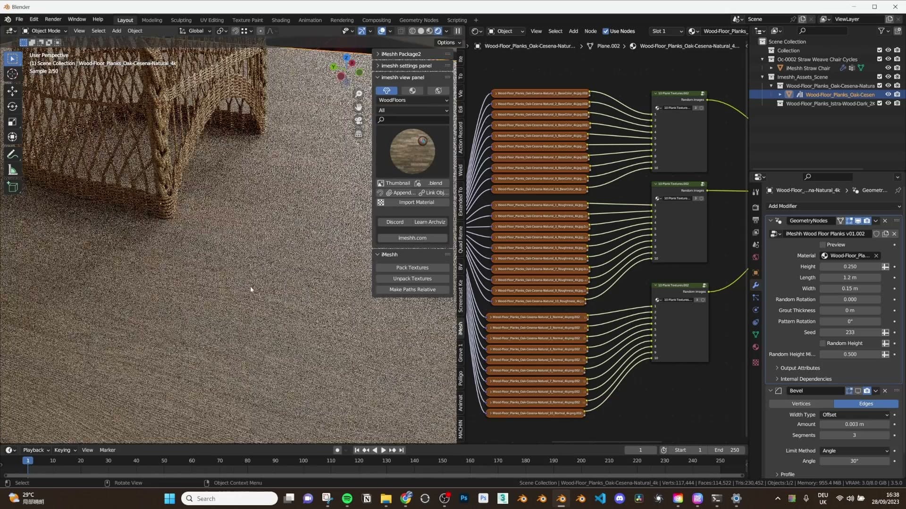This screenshot has height=509, width=906.
Task: Open the Object Data properties tab
Action: (x=755, y=334)
